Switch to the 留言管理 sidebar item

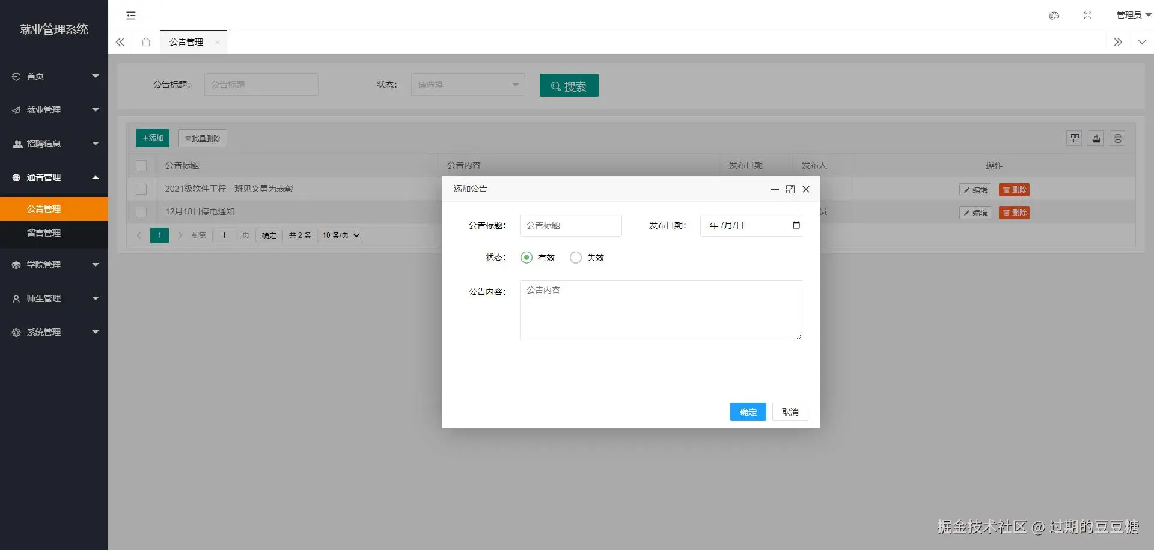(44, 233)
